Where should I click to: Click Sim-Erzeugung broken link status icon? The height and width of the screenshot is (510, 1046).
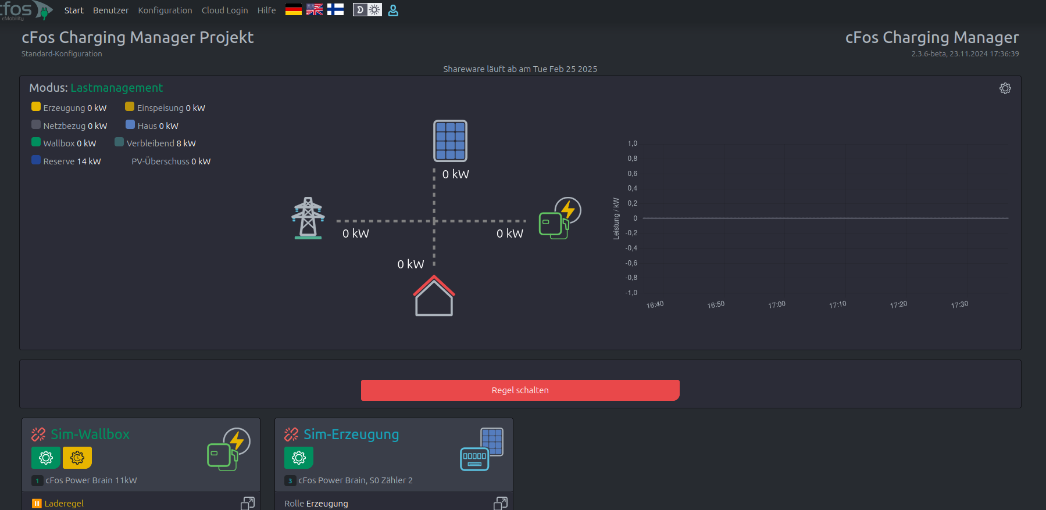click(x=291, y=434)
